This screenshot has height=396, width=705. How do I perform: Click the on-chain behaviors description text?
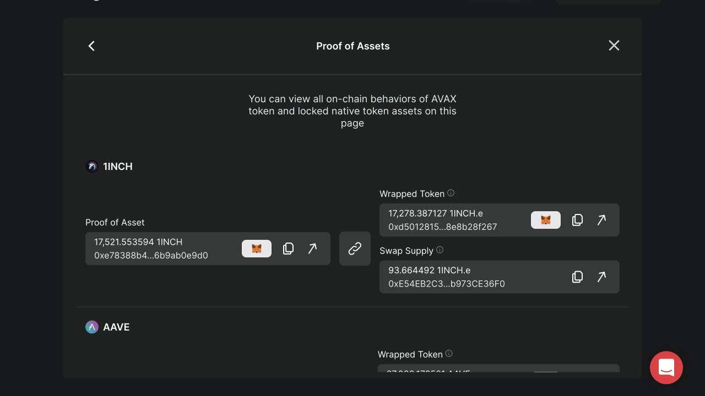[352, 111]
